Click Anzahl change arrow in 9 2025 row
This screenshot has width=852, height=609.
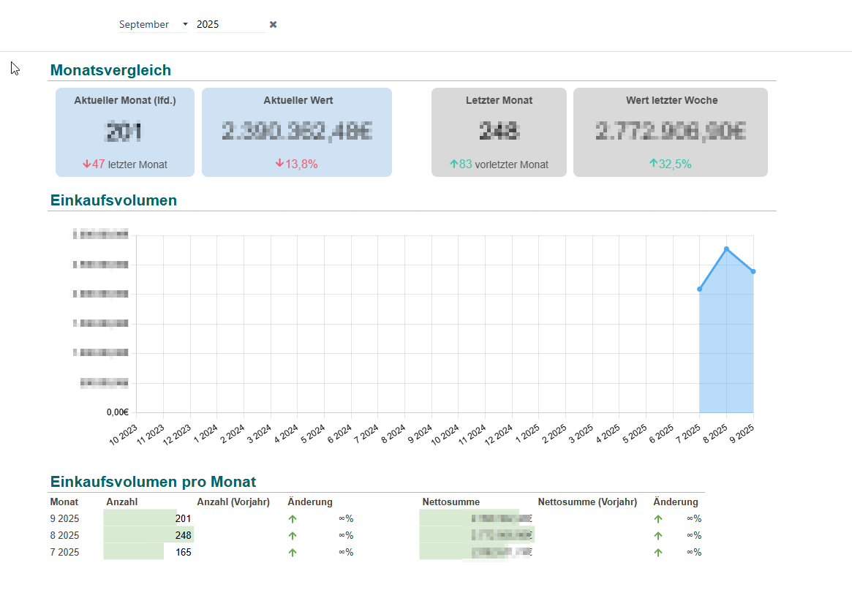click(x=293, y=519)
